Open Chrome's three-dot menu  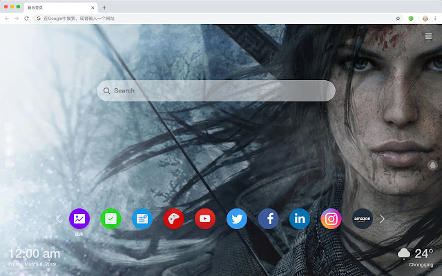pos(435,19)
